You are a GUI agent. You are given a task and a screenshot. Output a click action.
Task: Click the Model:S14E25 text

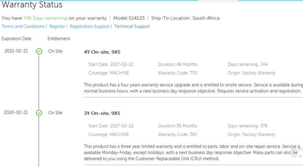pos(129,18)
